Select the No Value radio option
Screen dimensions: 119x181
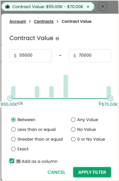pyautogui.click(x=73, y=129)
